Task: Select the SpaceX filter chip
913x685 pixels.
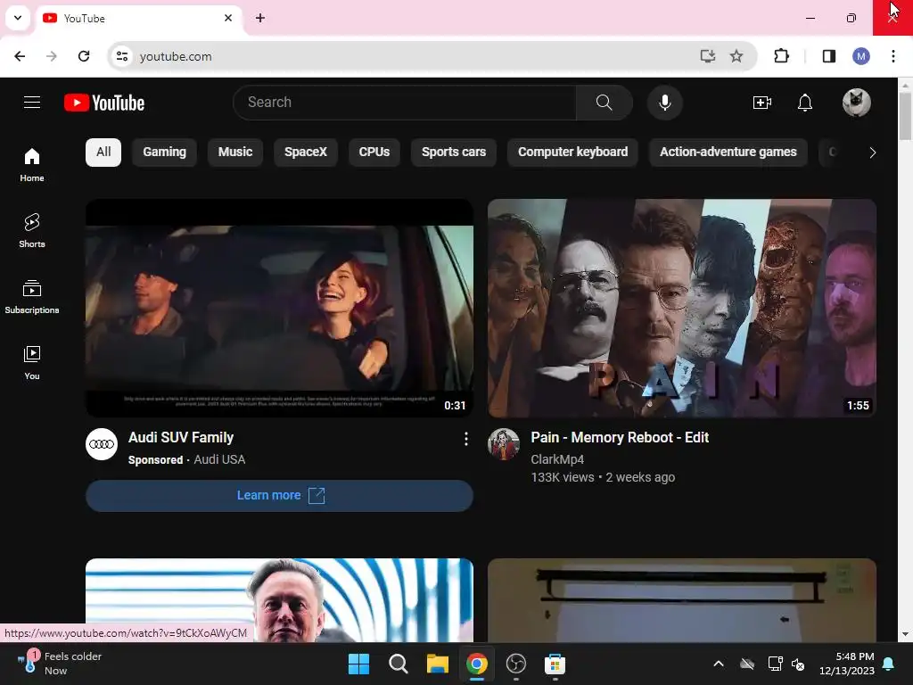Action: 306,152
